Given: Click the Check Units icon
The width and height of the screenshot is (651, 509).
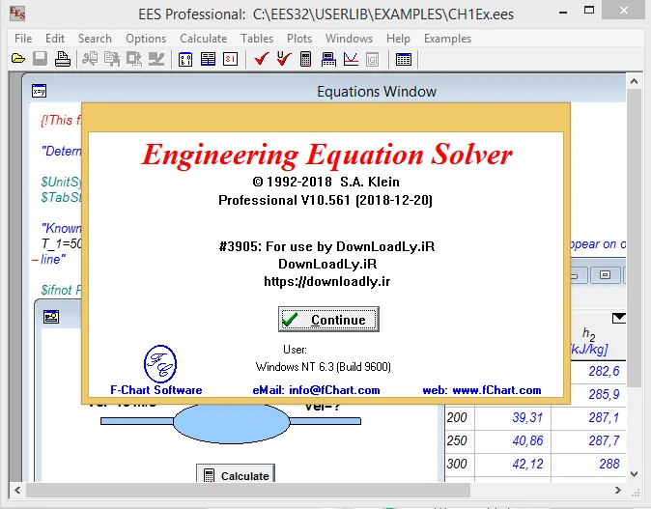Looking at the screenshot, I should (x=284, y=59).
